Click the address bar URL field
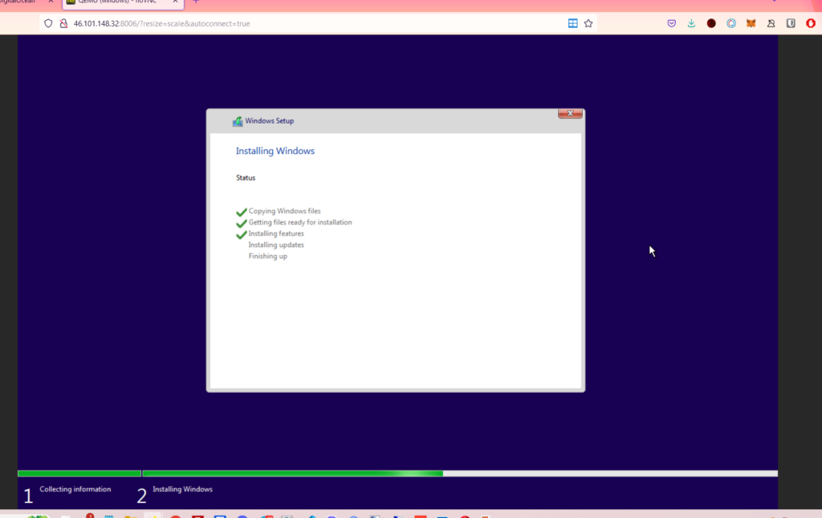Screen dimensions: 822x518 point(318,23)
